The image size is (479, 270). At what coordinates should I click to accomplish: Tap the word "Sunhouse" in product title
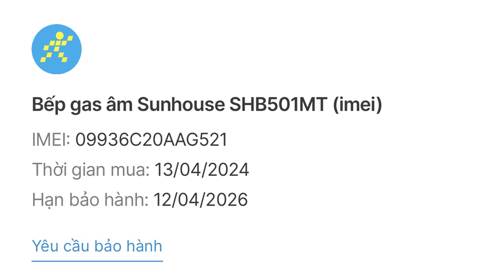(x=181, y=105)
